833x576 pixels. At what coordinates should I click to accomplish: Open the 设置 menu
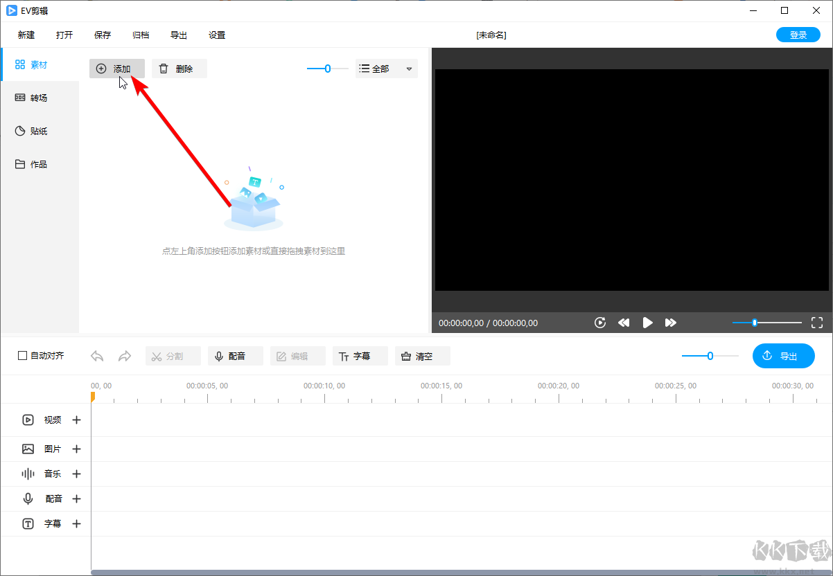tap(216, 34)
